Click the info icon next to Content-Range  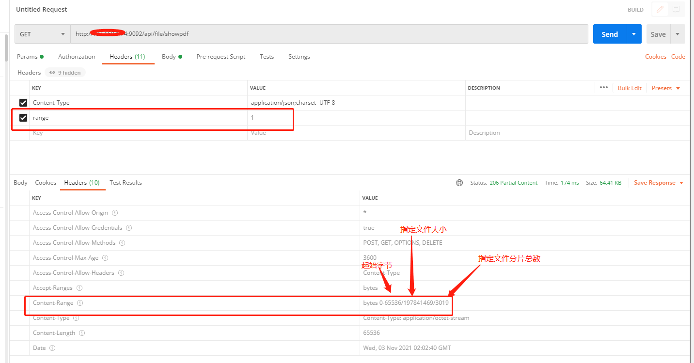click(80, 302)
